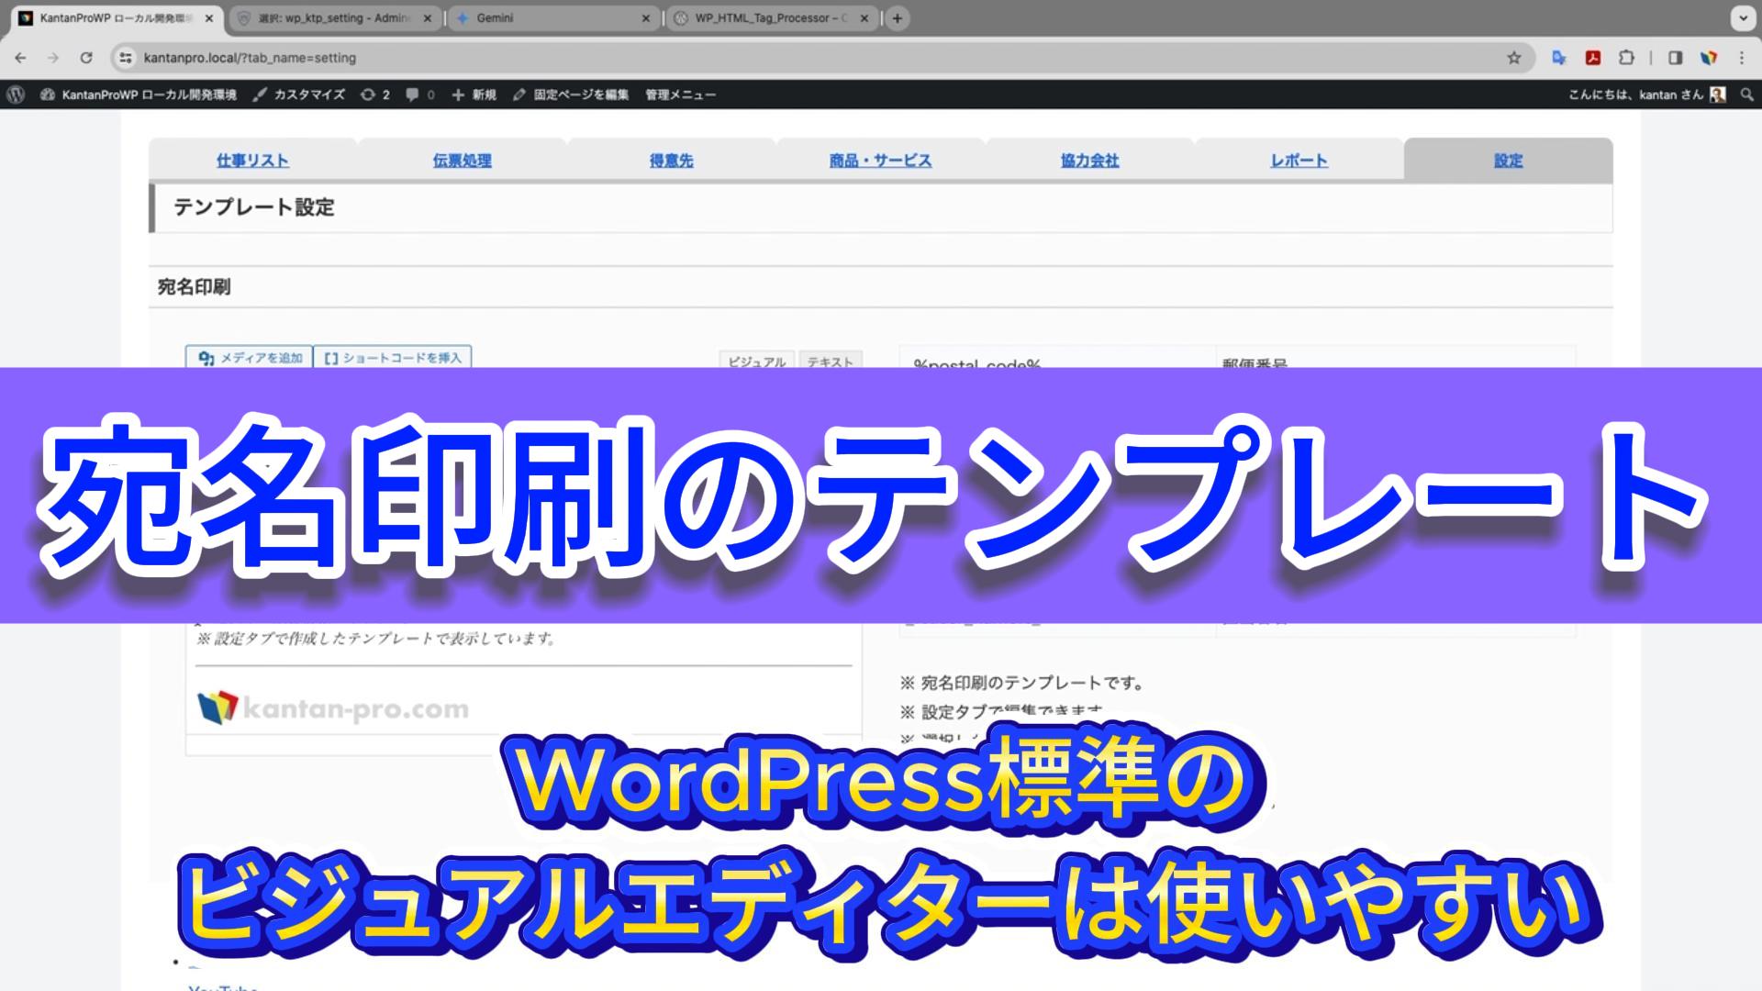
Task: Open the colorful shield extension icon
Action: click(1709, 58)
